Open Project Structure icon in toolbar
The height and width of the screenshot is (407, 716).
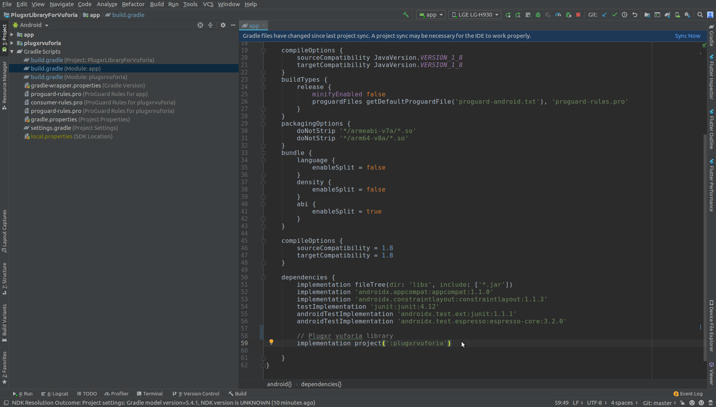click(647, 15)
